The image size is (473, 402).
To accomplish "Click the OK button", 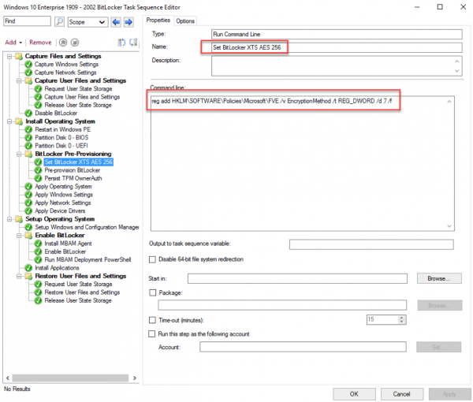I will click(354, 394).
